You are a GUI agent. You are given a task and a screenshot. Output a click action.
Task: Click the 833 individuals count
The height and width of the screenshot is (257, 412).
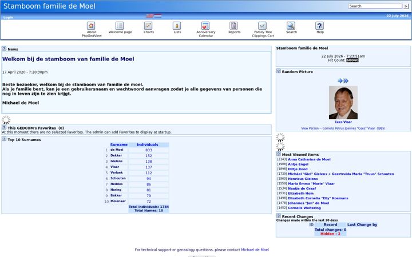coord(149,150)
